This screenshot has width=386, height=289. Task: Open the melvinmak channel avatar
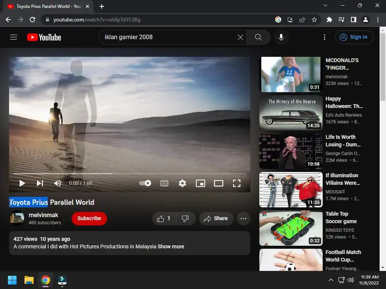pyautogui.click(x=17, y=218)
